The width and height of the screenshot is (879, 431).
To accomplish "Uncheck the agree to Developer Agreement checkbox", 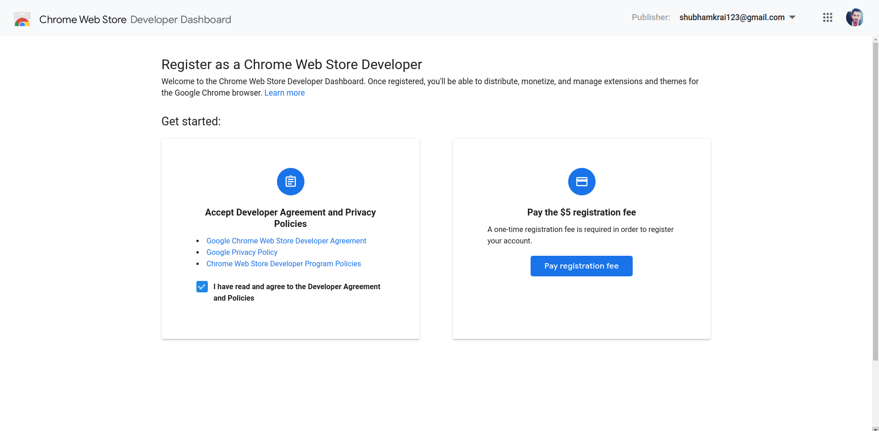I will 202,286.
